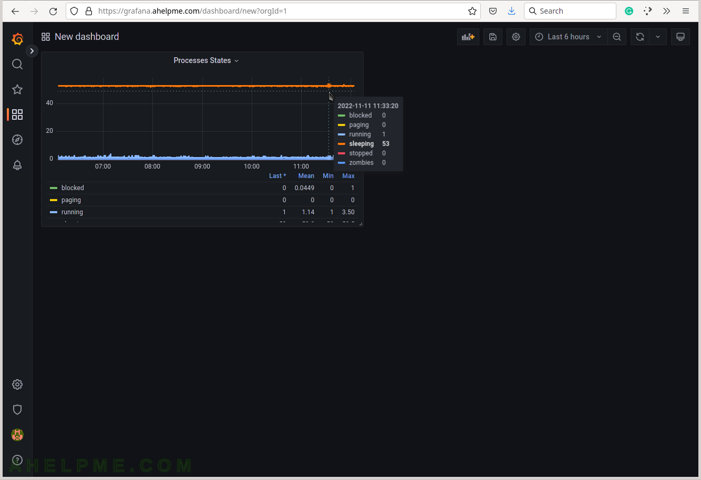Screen dimensions: 701x480
Task: Click the max value 3.50 for running
Action: tap(348, 212)
